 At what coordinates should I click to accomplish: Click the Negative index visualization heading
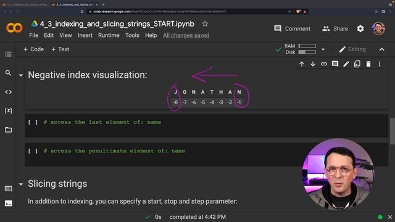(88, 75)
